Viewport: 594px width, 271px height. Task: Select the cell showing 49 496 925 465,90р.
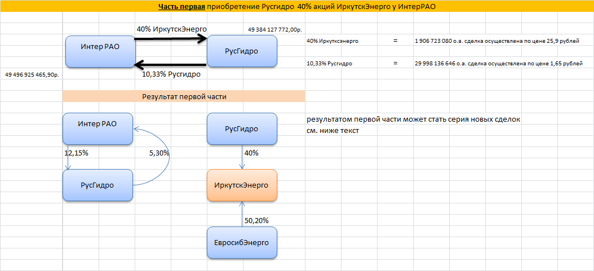coord(33,75)
